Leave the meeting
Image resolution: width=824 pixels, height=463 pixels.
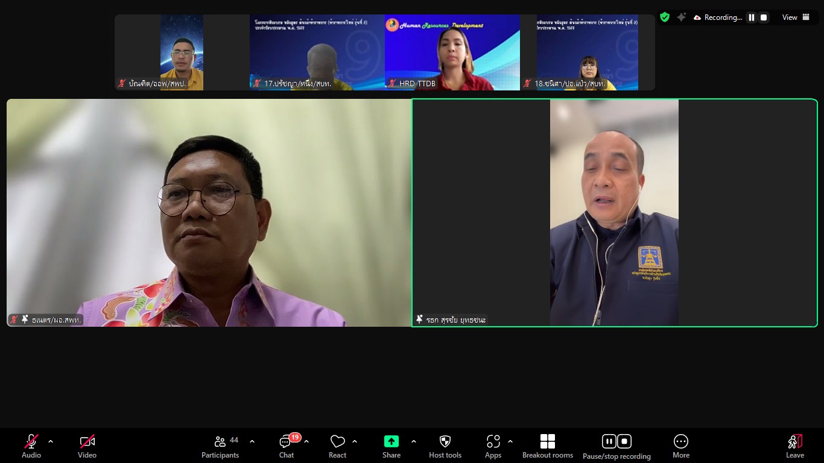(x=794, y=447)
